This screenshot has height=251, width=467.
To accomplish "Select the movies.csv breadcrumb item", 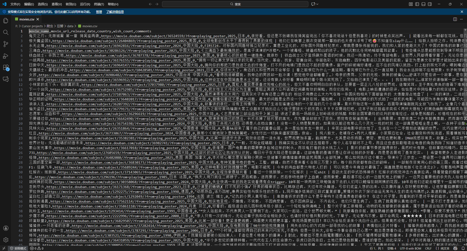I will click(x=88, y=26).
